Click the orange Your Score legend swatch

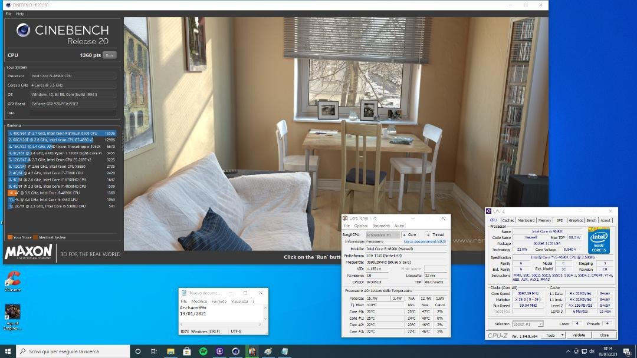click(10, 237)
